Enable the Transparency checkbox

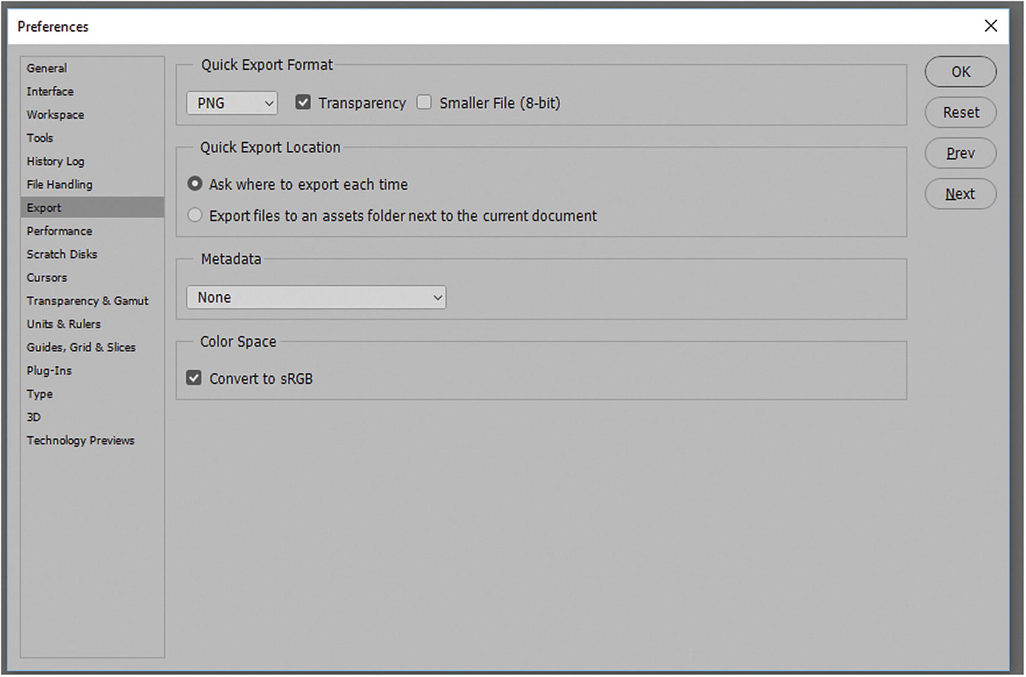303,102
